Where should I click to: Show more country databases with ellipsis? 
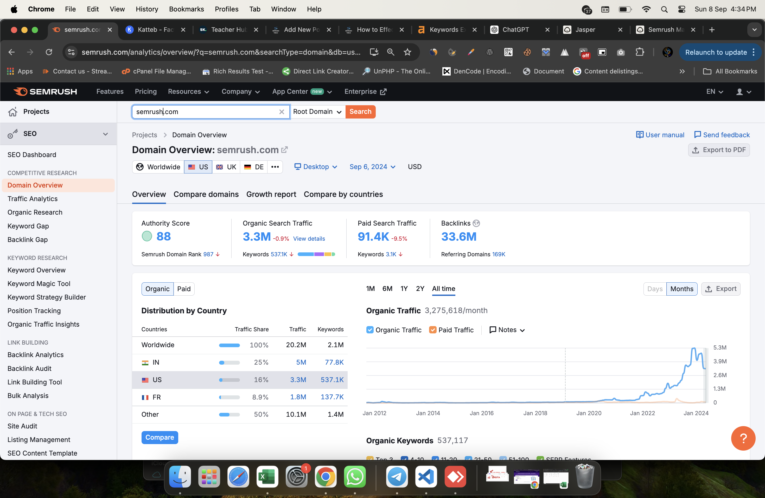pos(275,167)
